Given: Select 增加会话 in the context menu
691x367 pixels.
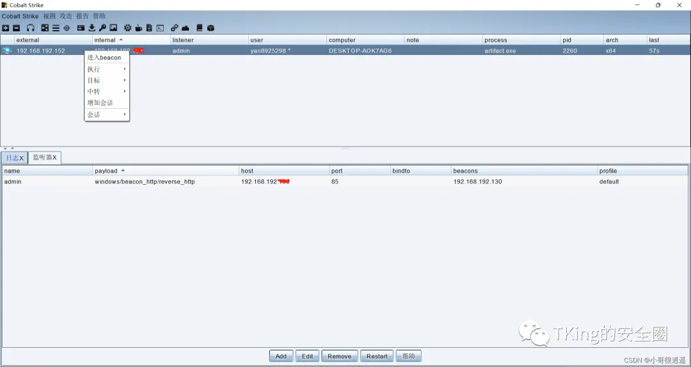Looking at the screenshot, I should point(107,103).
